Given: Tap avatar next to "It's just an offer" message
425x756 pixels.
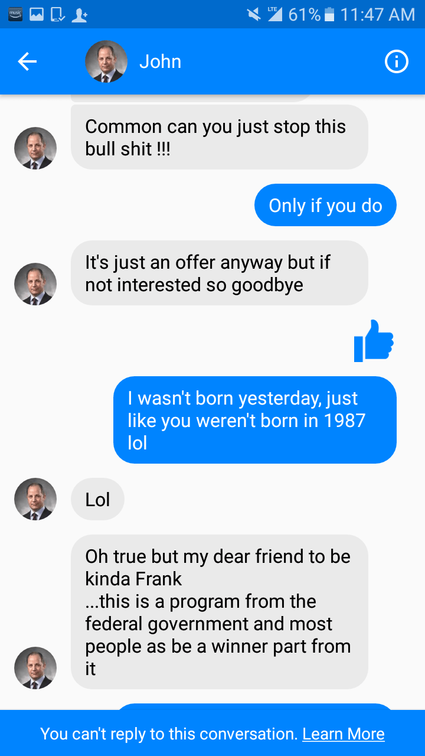Looking at the screenshot, I should tap(35, 284).
